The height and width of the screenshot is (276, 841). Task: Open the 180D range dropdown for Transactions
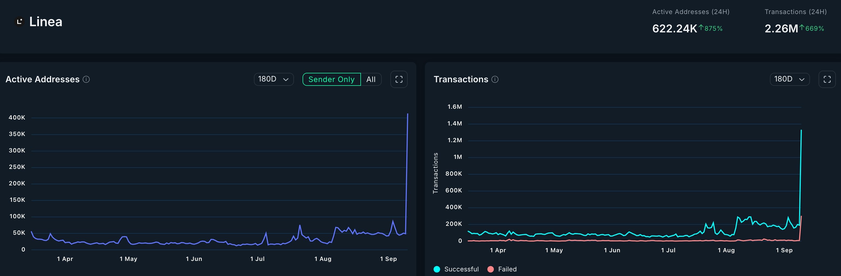click(789, 79)
